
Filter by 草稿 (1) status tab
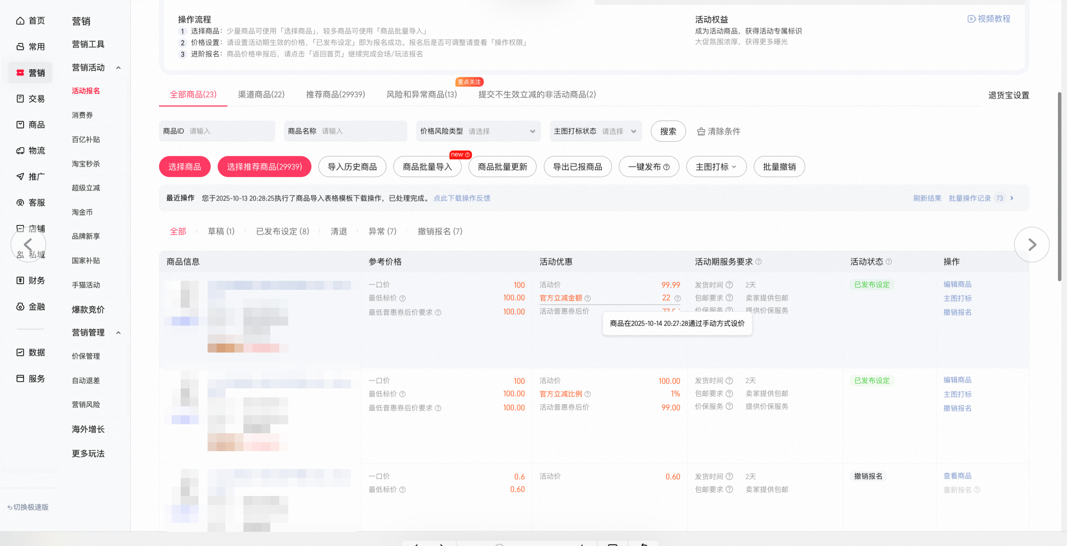pos(221,232)
